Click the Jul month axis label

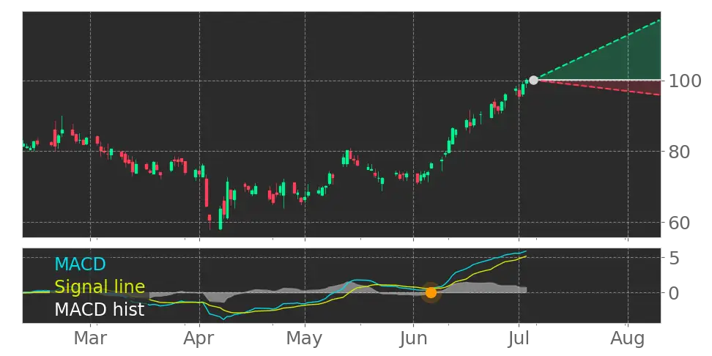point(519,338)
